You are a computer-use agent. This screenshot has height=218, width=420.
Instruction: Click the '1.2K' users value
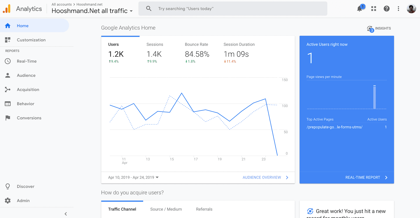116,54
